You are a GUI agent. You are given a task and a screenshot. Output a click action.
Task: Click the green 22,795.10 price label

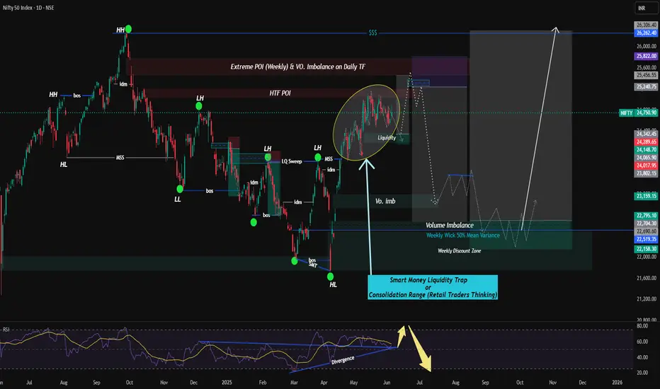pyautogui.click(x=646, y=216)
